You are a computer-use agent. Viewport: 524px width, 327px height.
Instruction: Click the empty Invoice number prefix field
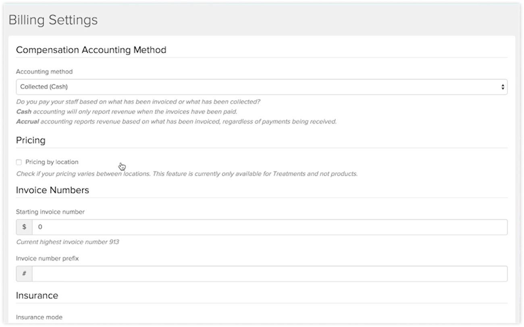[161, 274]
